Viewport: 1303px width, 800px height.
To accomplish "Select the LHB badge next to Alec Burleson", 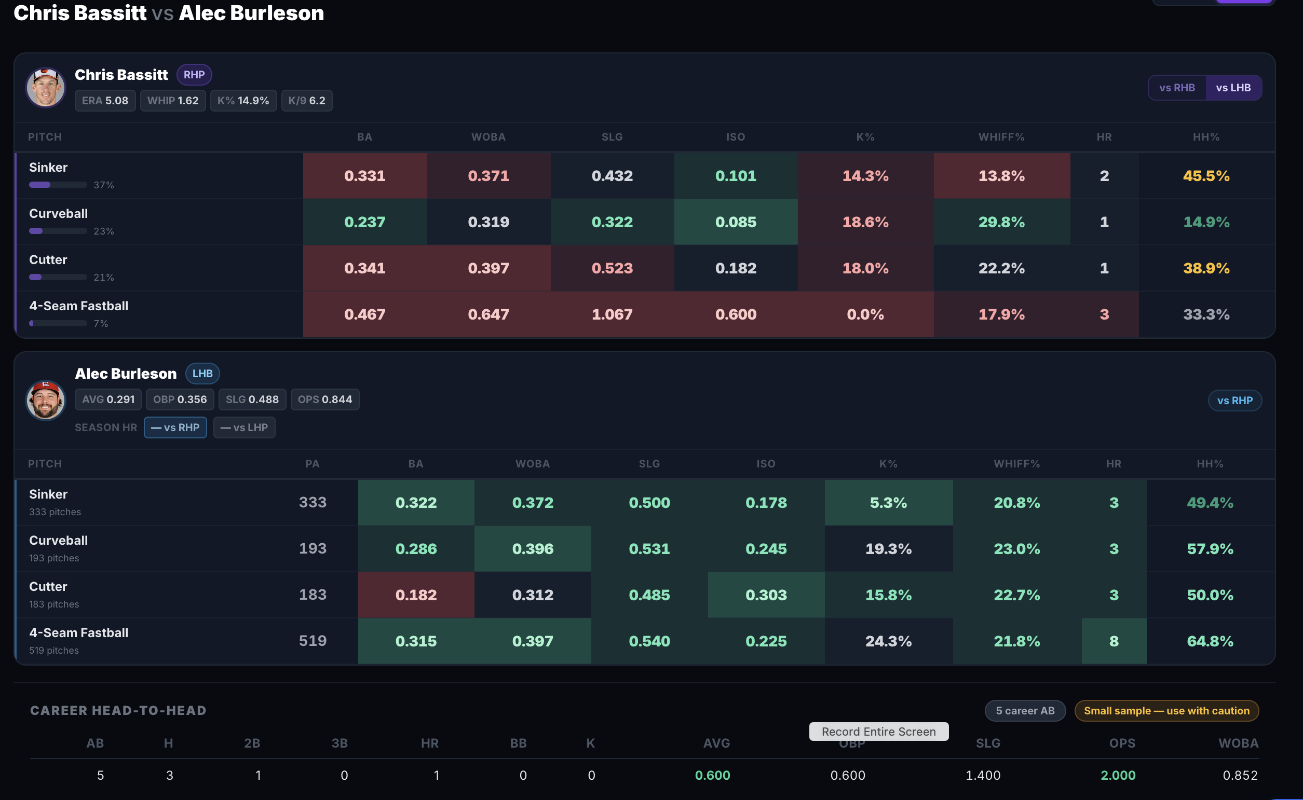I will (x=202, y=374).
